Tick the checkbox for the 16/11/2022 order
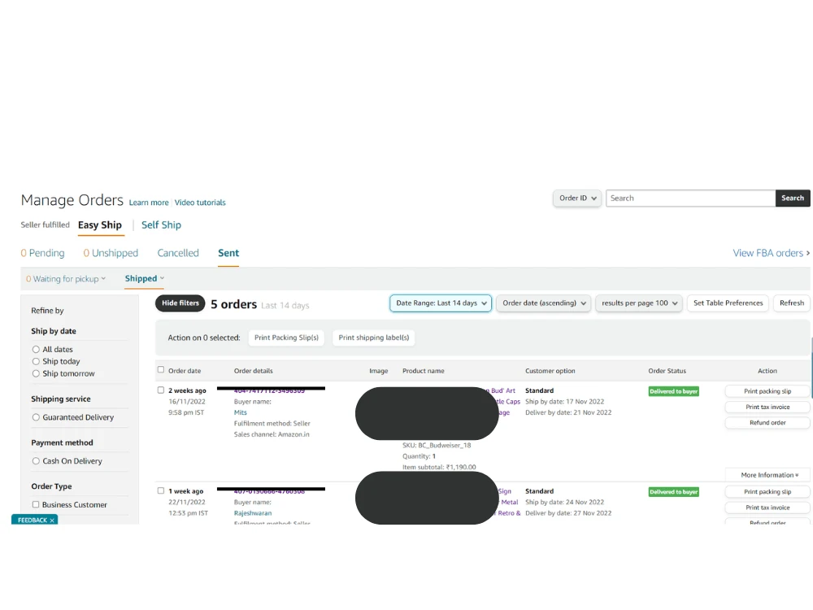Screen dimensions: 813x610 161,390
